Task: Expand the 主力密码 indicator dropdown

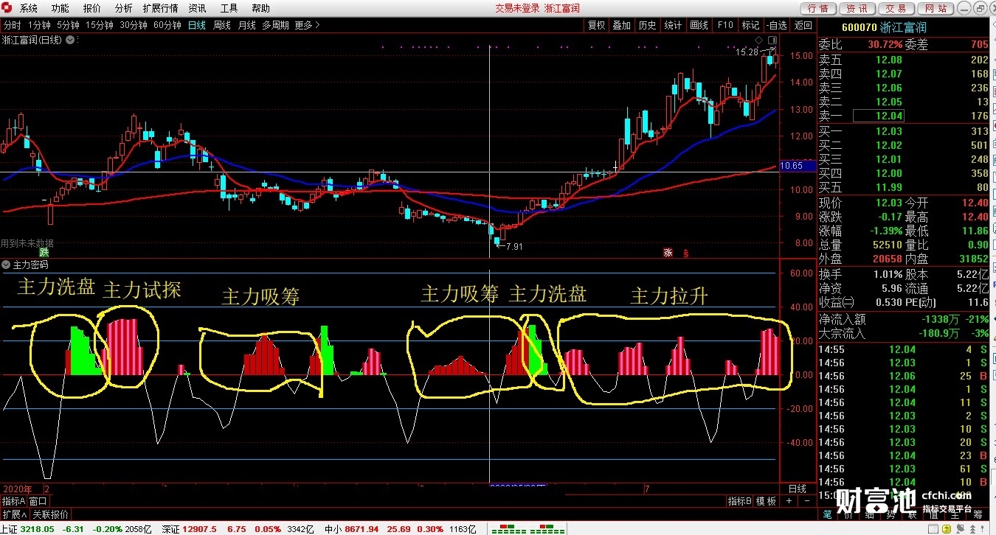Action: (x=6, y=265)
